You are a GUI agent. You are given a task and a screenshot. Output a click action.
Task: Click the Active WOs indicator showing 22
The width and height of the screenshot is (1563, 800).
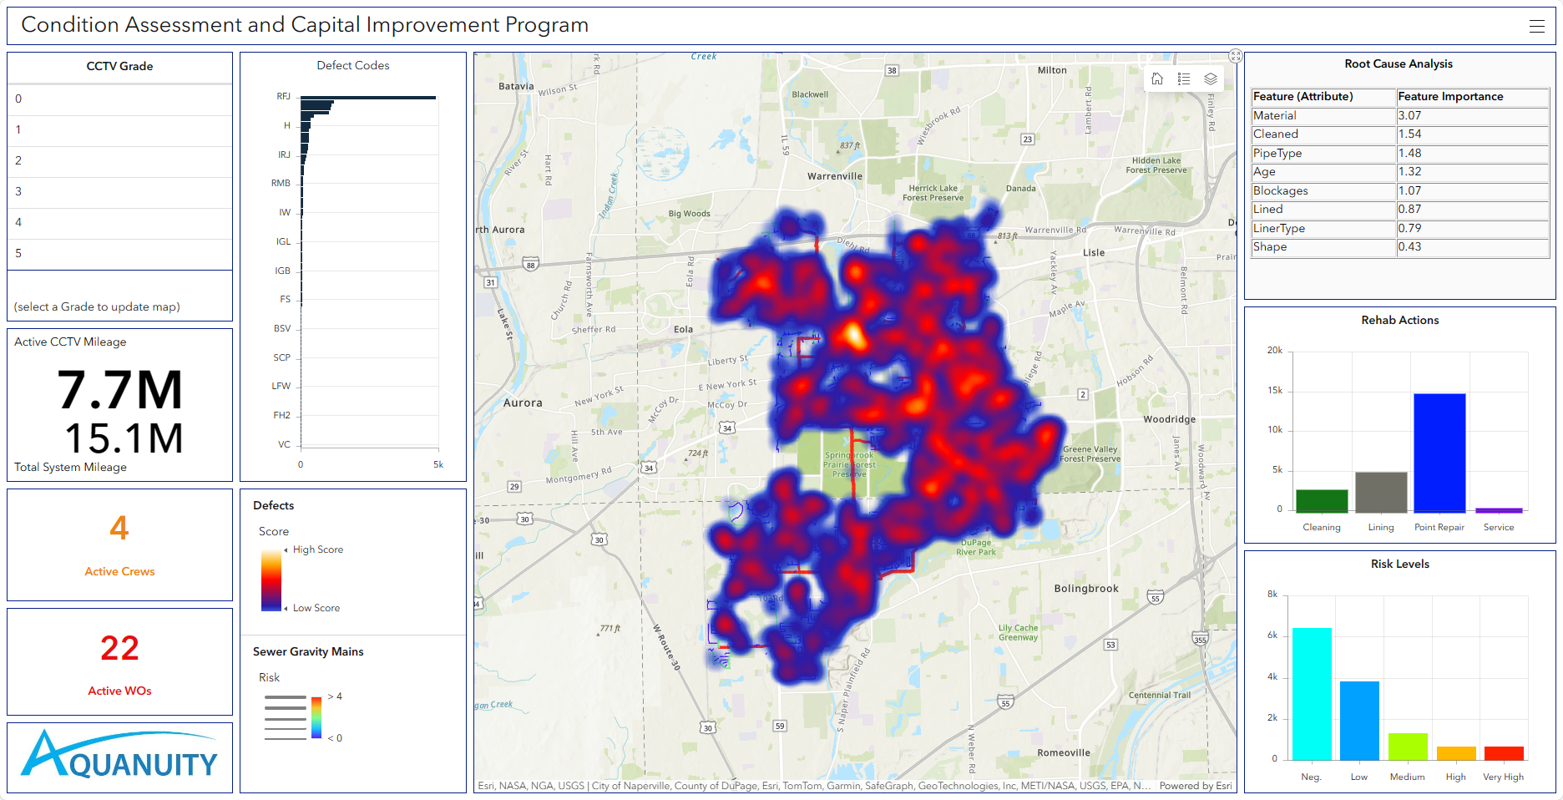tap(119, 661)
